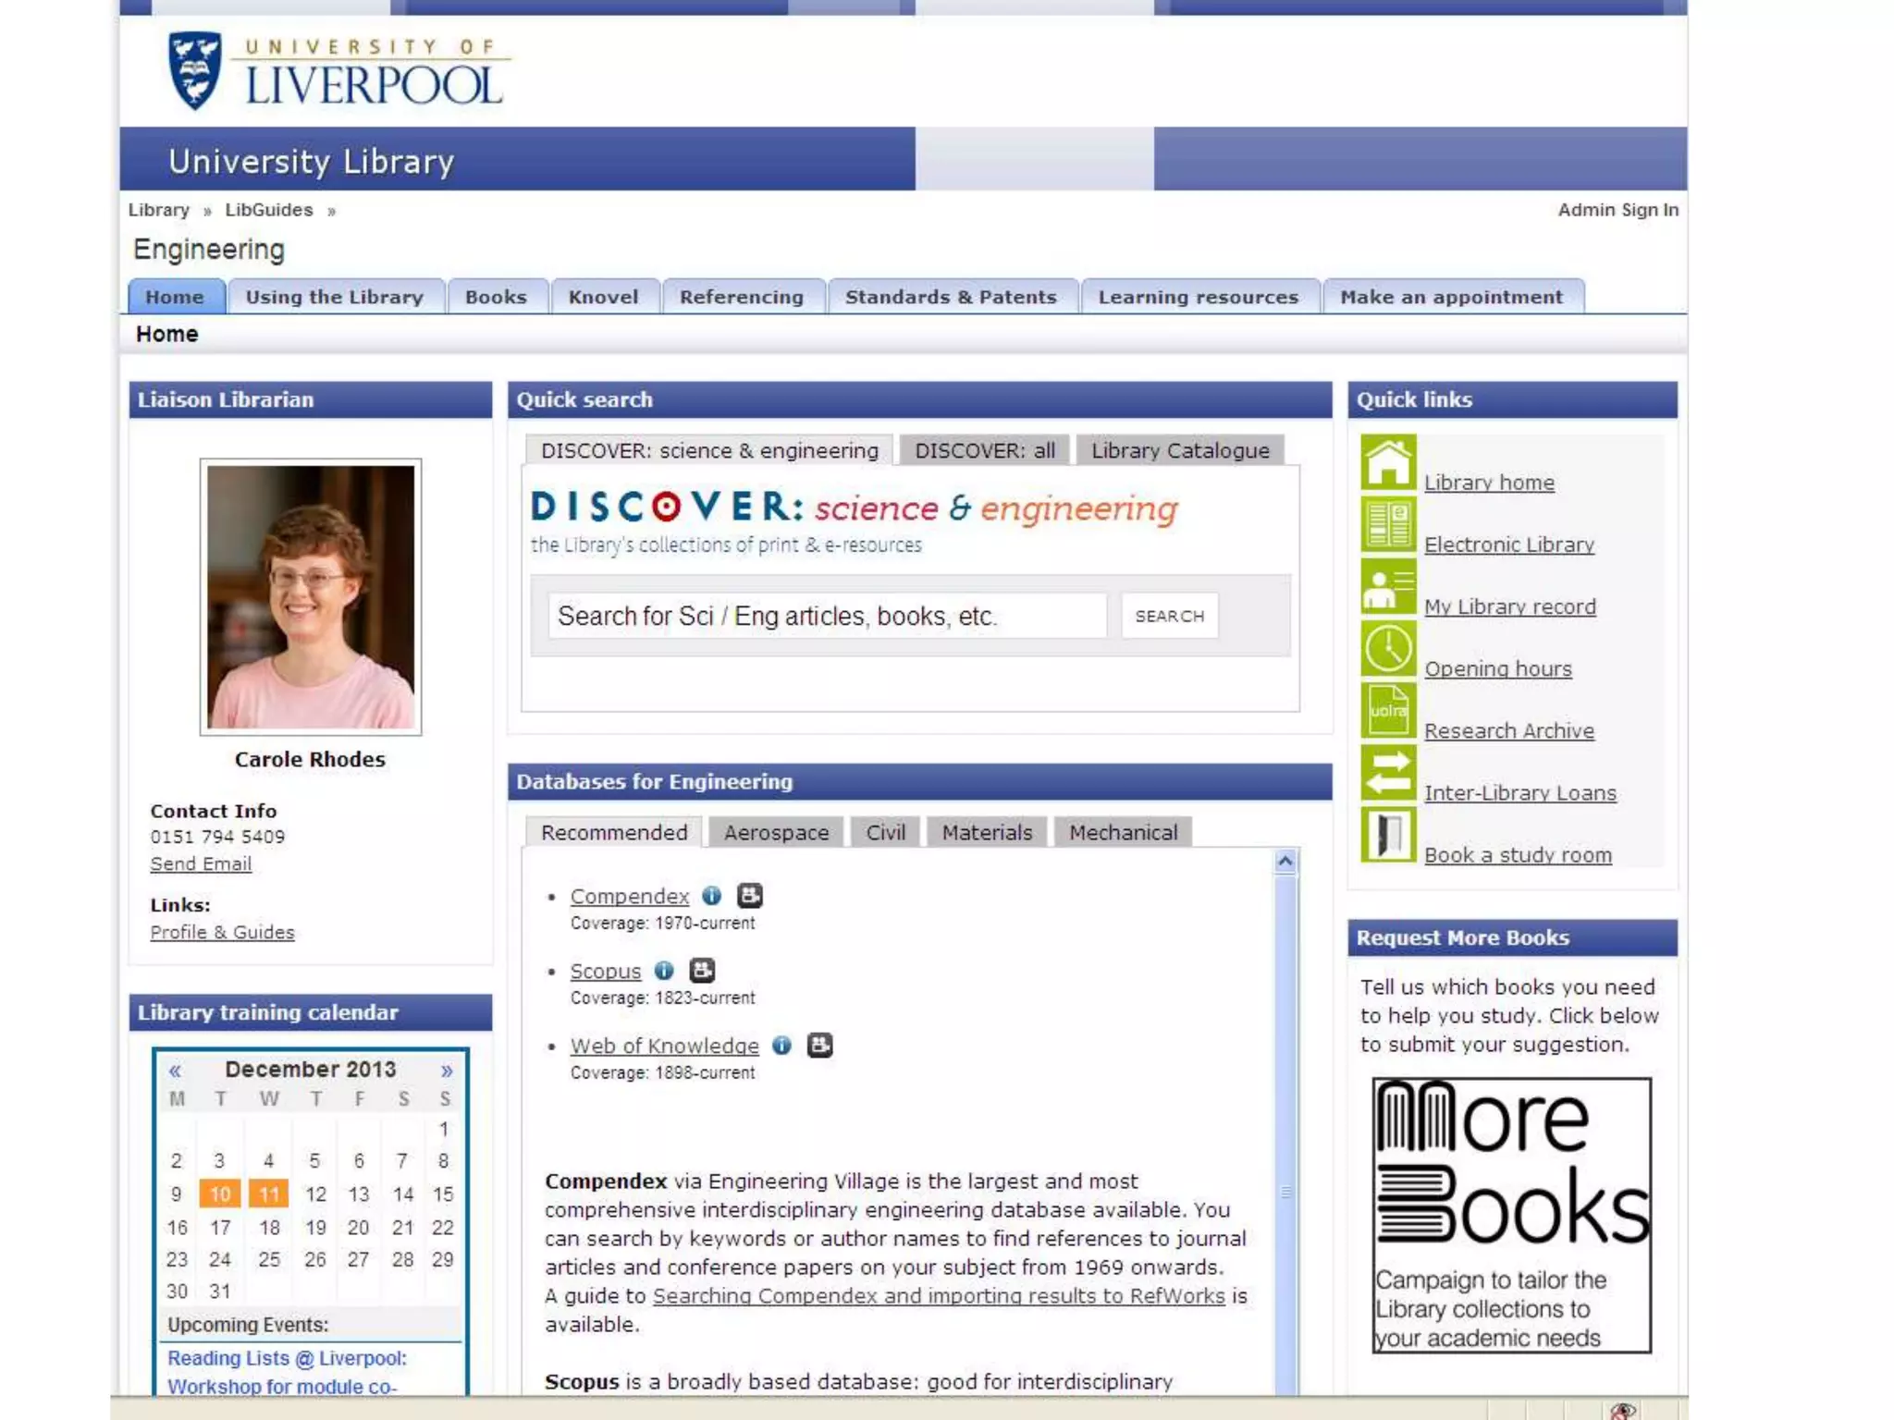Click the icon right of Web of Knowledge info
Viewport: 1894px width, 1420px height.
819,1046
